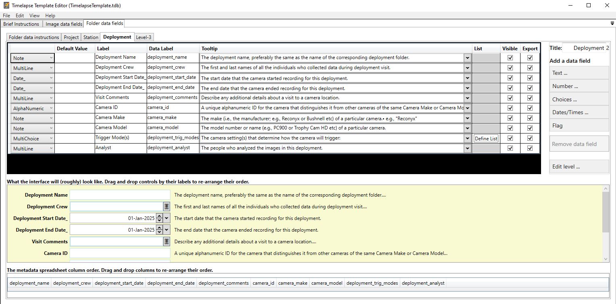Uncheck Visible for the Deployment Name row
The image size is (616, 304).
pos(510,58)
